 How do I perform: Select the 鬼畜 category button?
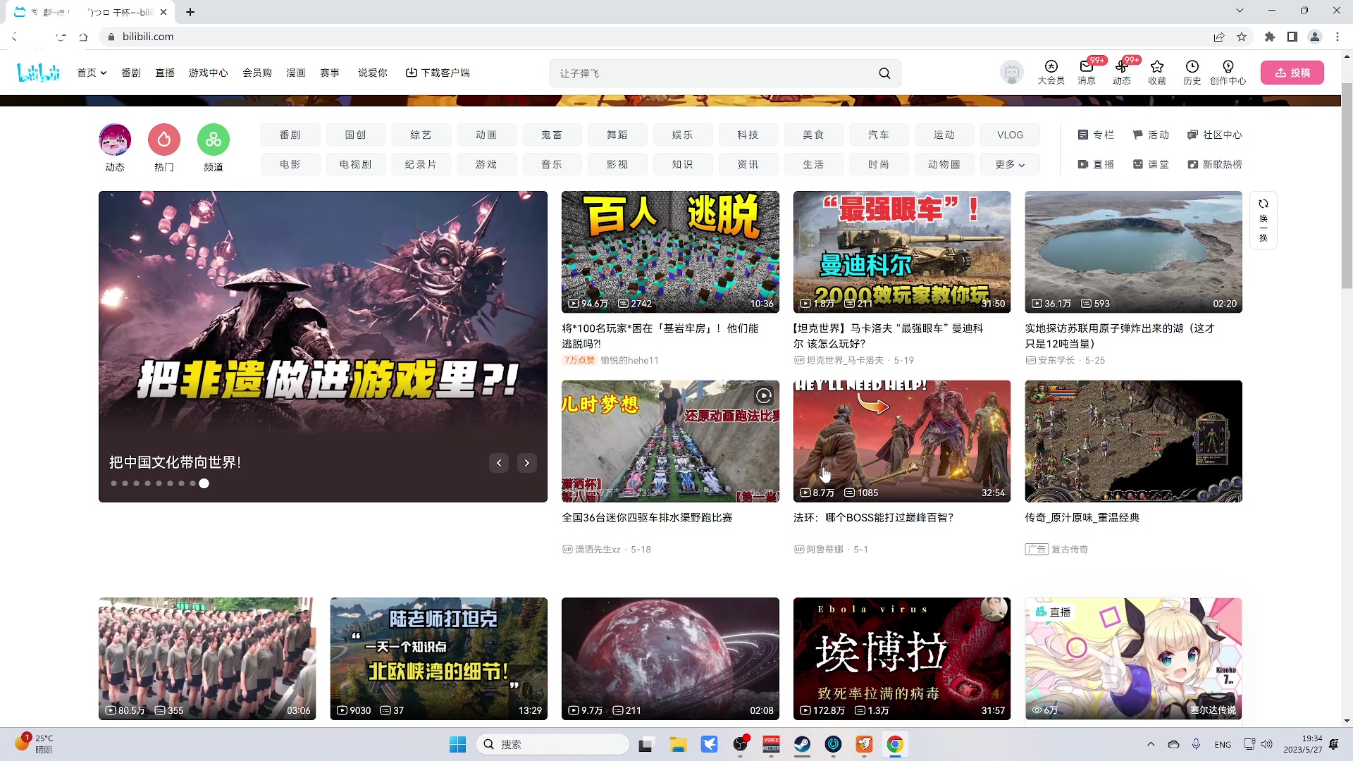point(552,135)
